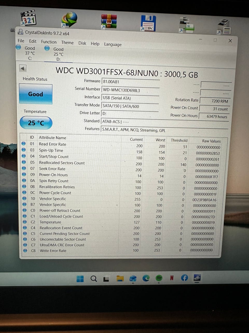Click the Attribute Name column header
Screen dimensions: 249x333
pyautogui.click(x=53, y=138)
